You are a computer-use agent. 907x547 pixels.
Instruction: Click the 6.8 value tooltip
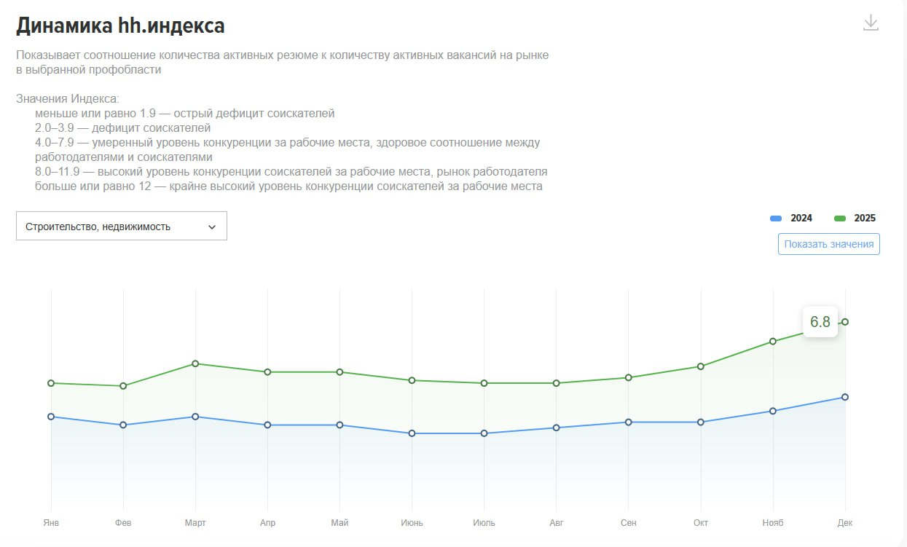pyautogui.click(x=820, y=322)
